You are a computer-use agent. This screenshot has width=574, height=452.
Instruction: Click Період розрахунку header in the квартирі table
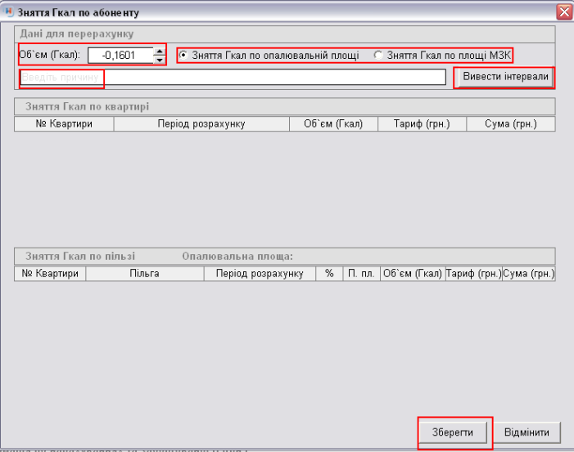pyautogui.click(x=201, y=124)
